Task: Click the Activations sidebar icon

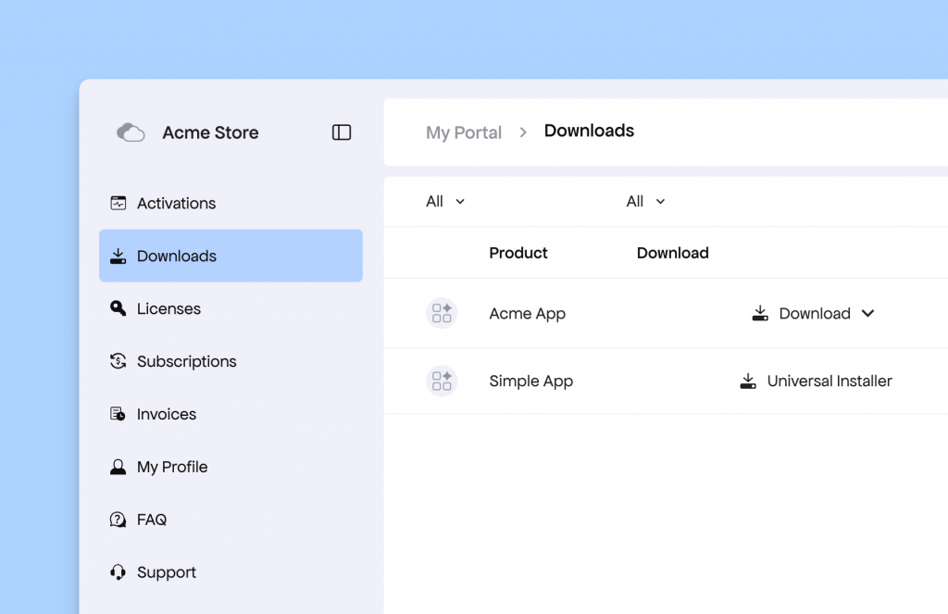Action: pyautogui.click(x=118, y=203)
